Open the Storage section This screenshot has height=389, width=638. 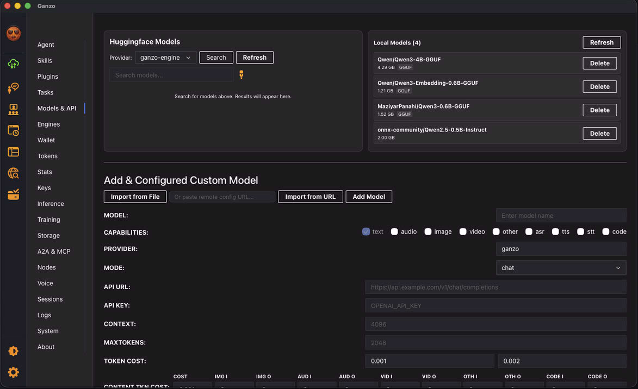click(x=48, y=235)
